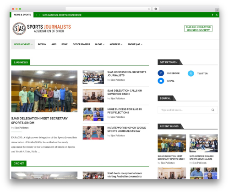Open Recent Blogs title SJAS Honors English Sports Journalists
The image size is (229, 193).
pyautogui.click(x=202, y=157)
